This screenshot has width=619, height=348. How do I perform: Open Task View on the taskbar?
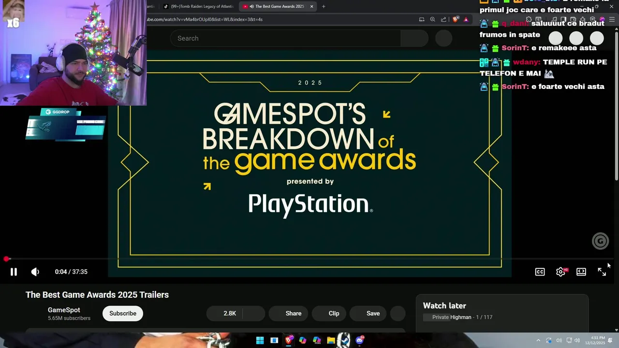click(x=274, y=340)
